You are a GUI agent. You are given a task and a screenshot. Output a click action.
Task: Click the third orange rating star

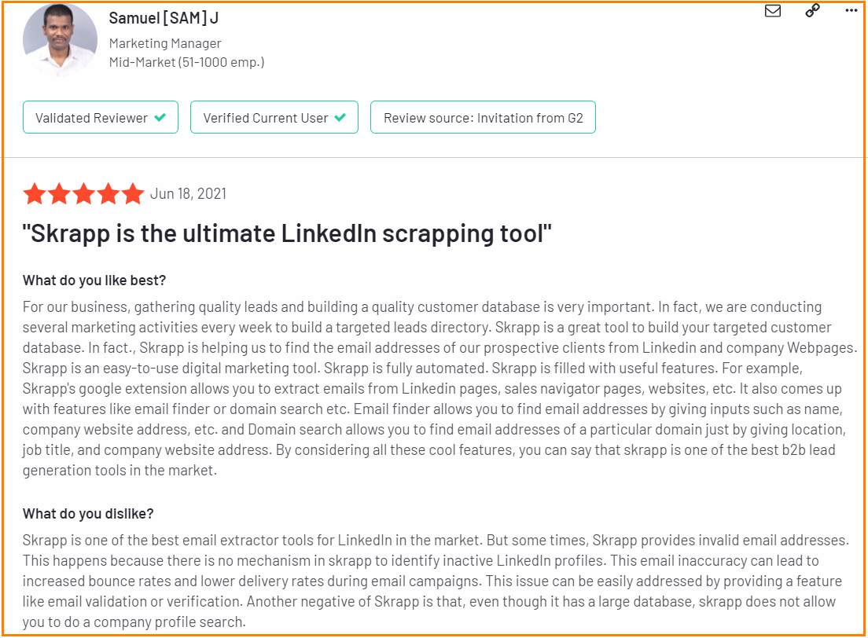83,193
